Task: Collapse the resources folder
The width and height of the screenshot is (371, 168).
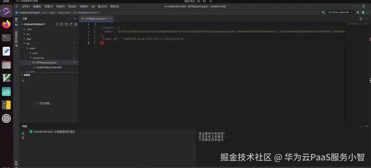Action: click(x=30, y=58)
